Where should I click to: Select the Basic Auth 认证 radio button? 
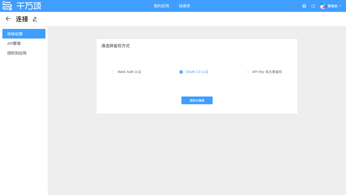click(114, 72)
